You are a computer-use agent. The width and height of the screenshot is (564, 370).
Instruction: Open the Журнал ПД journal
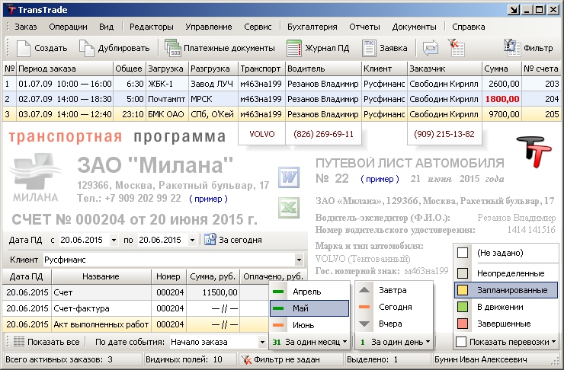click(x=294, y=48)
